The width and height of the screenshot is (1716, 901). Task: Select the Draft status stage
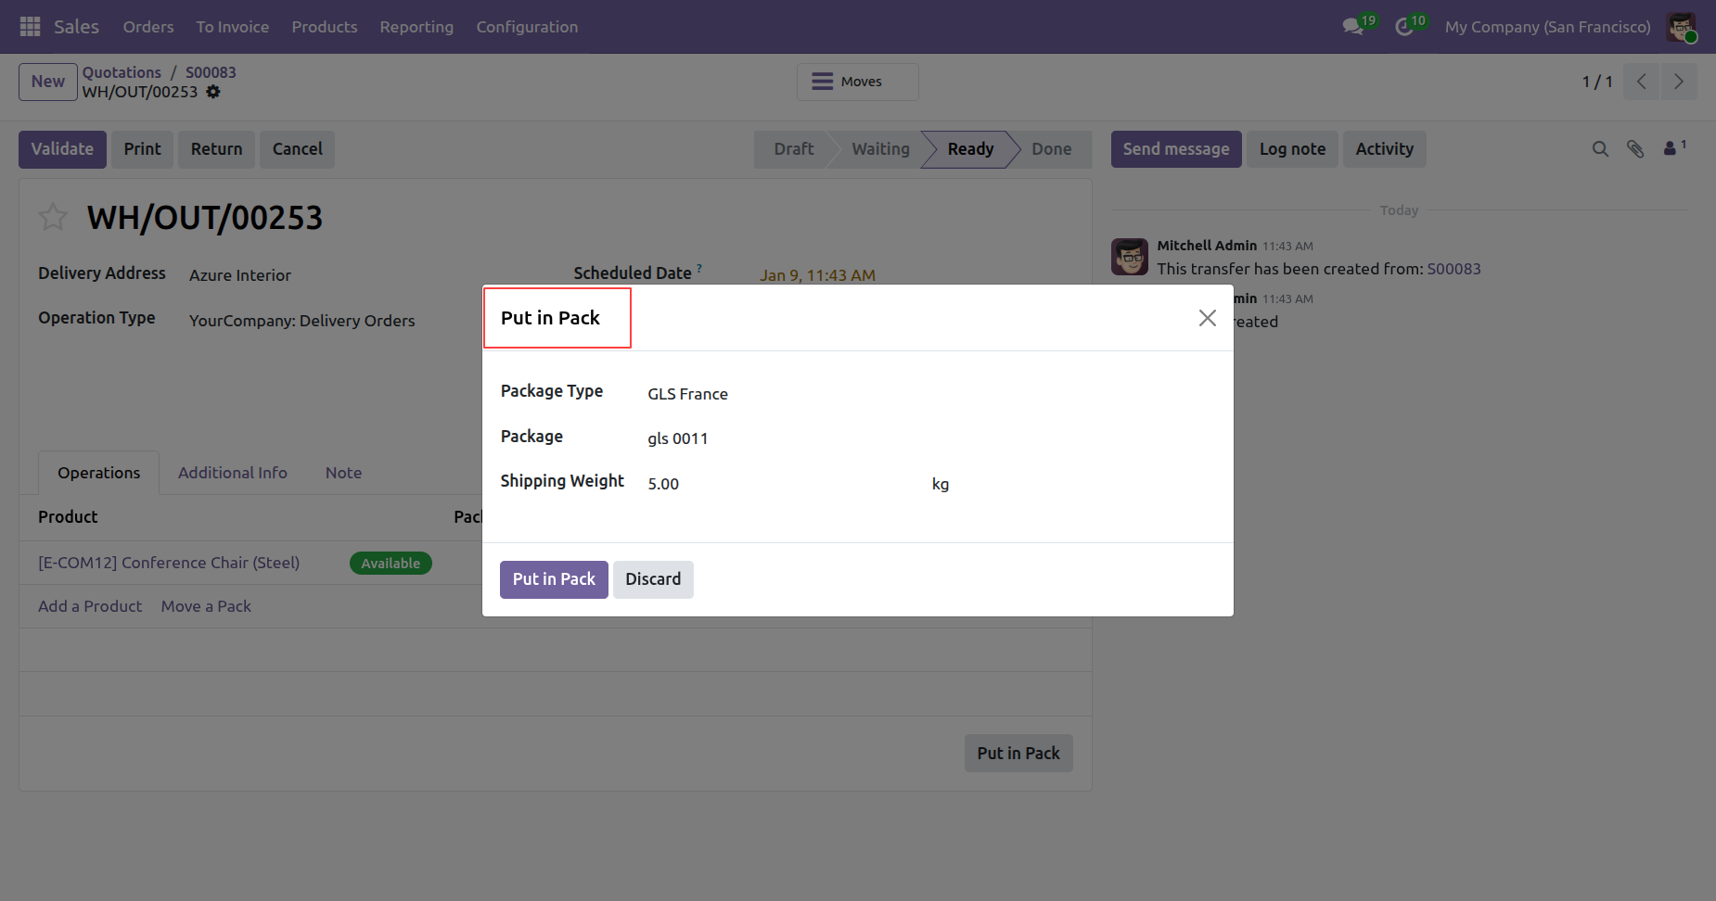click(794, 149)
